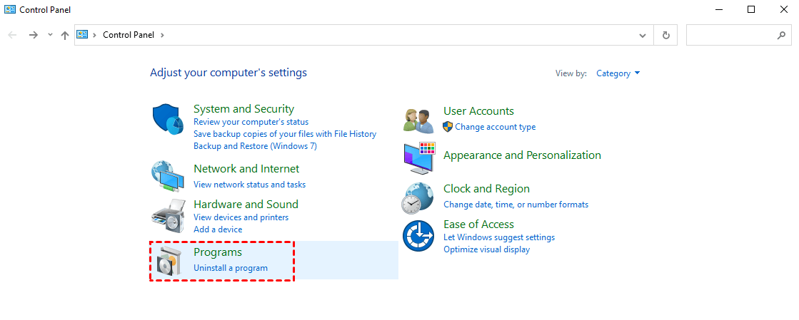Refresh the Control Panel address bar
799x320 pixels.
point(666,34)
